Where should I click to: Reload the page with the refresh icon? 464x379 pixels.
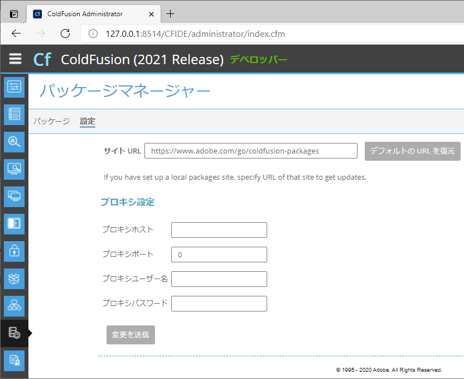pos(65,33)
